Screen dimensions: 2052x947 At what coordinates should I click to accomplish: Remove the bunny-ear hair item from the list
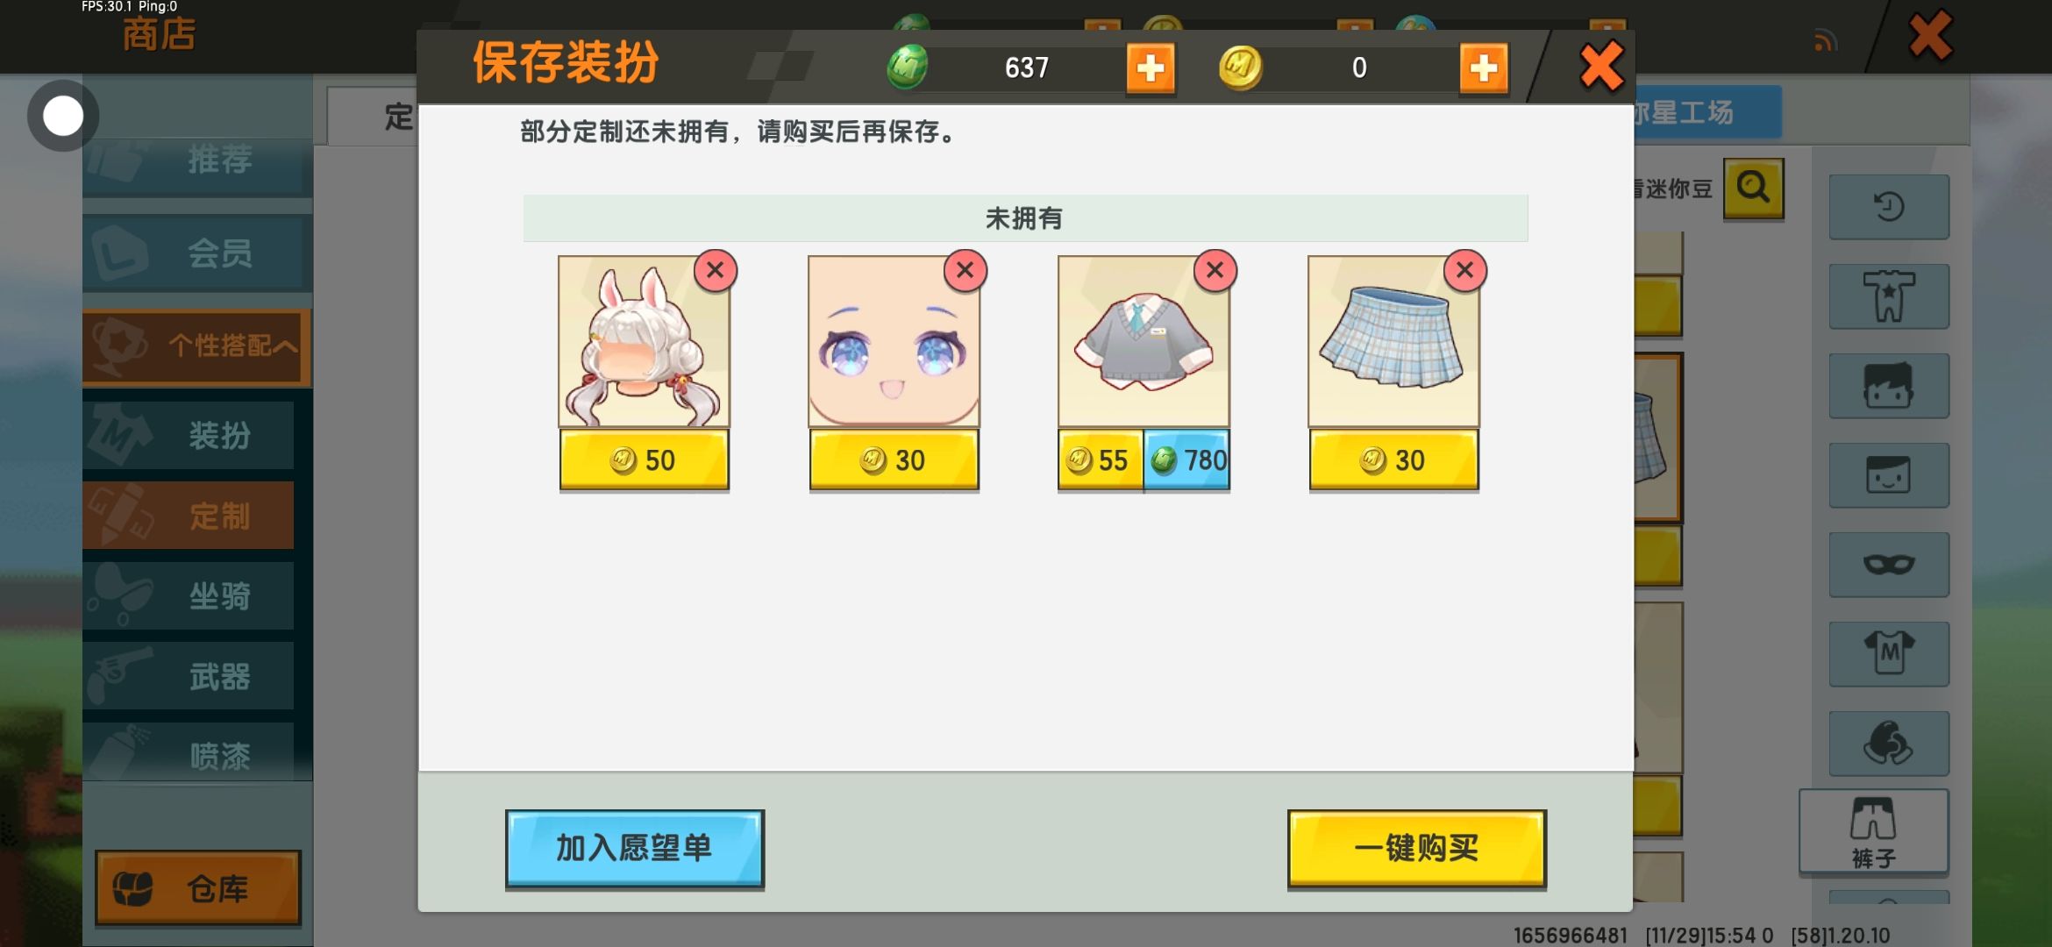coord(716,270)
